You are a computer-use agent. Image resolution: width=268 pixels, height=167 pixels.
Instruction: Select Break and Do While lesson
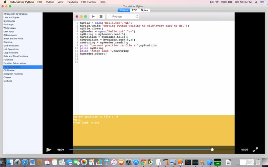tap(22, 38)
